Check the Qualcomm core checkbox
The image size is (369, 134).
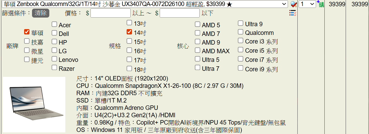pyautogui.click(x=241, y=32)
